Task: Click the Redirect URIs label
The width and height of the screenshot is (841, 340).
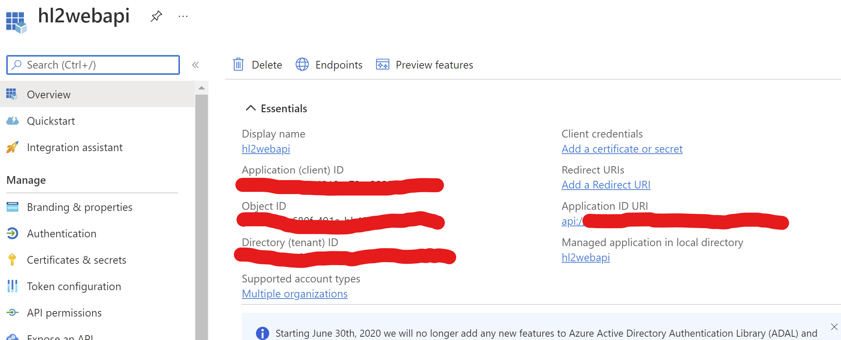Action: pos(593,170)
